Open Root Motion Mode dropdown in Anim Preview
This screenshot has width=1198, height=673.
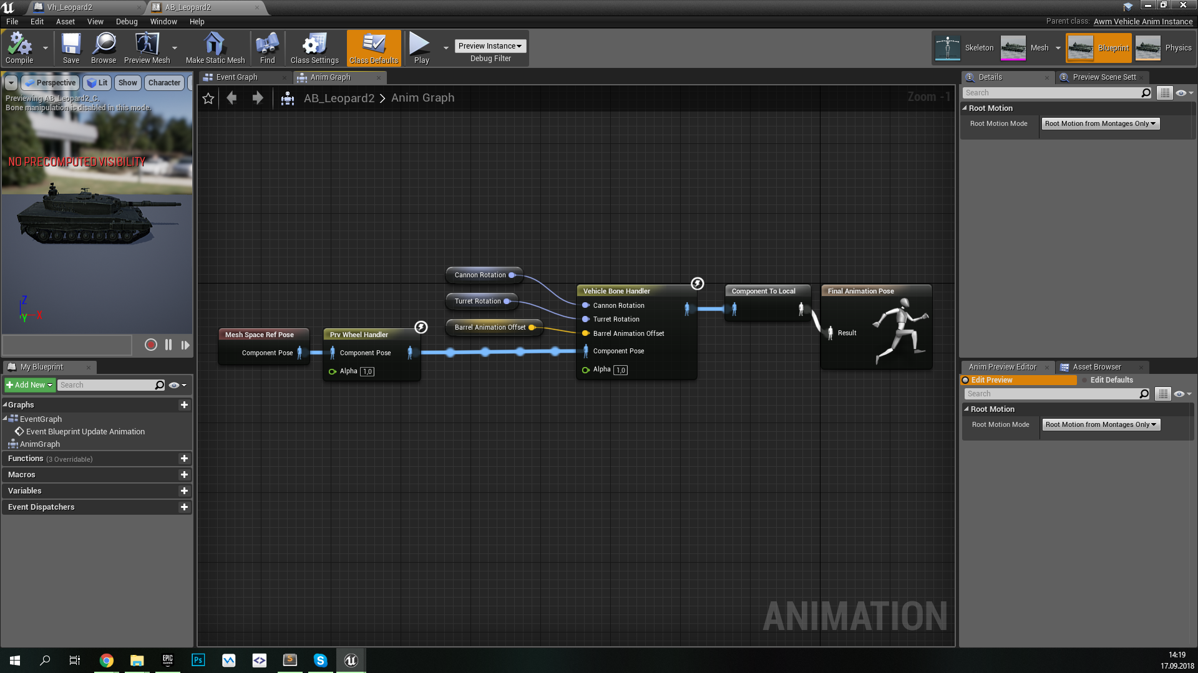click(1101, 425)
